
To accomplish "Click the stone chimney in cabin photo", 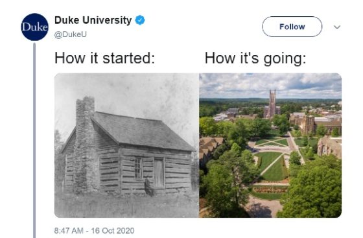I will [x=85, y=143].
